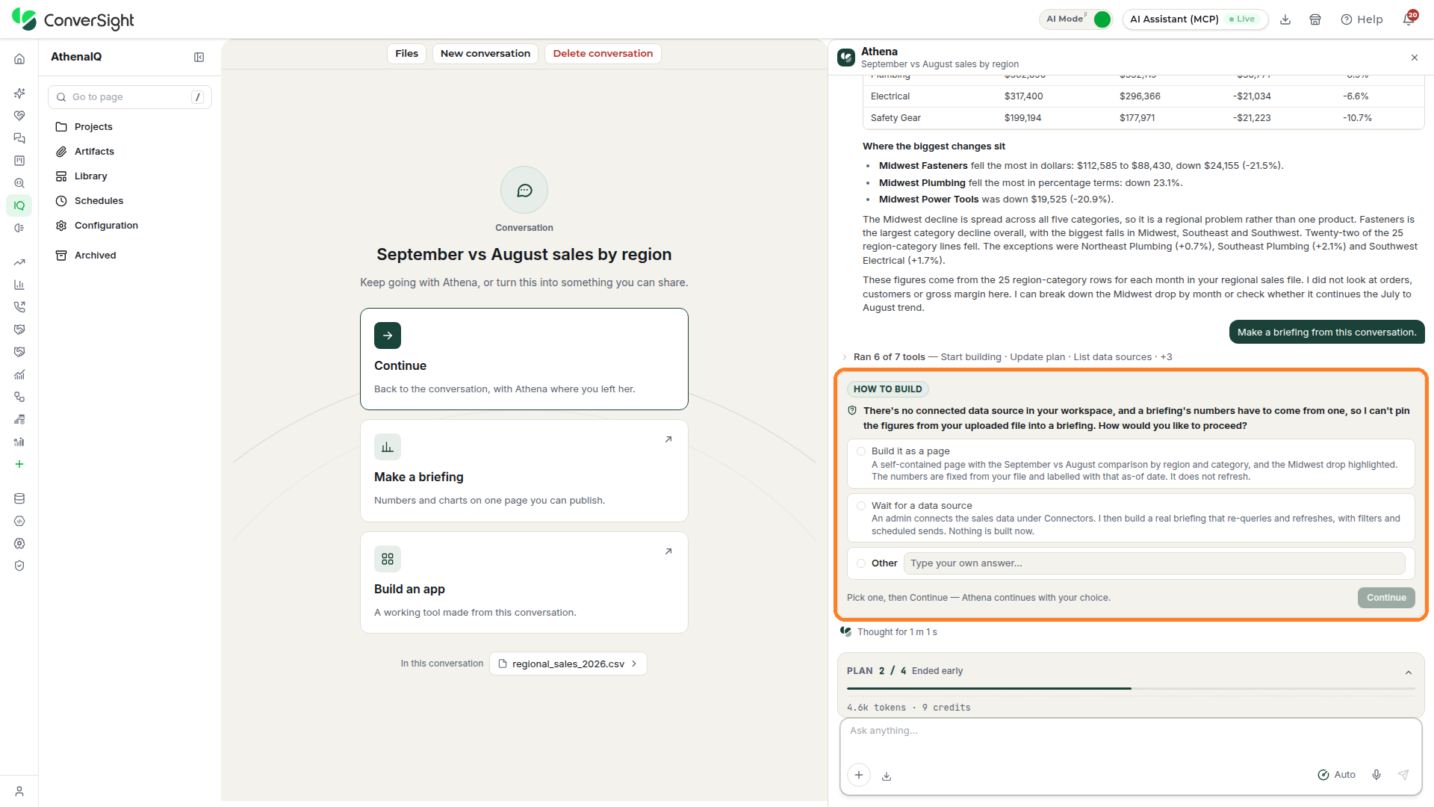Click 'Type your own answer' field

point(1154,563)
